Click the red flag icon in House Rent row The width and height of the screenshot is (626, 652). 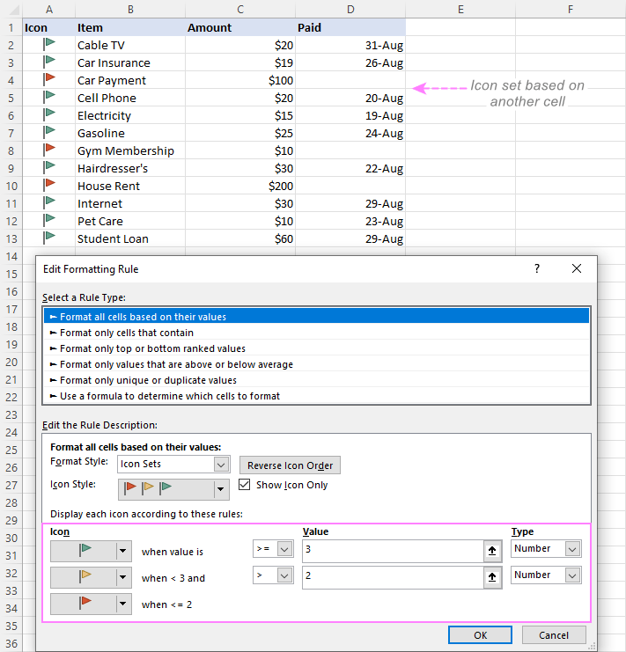click(x=49, y=184)
